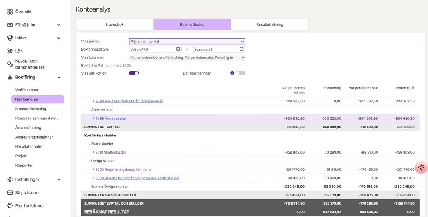The height and width of the screenshot is (217, 428).
Task: Collapse the Övriga skulder group
Action: (90, 161)
